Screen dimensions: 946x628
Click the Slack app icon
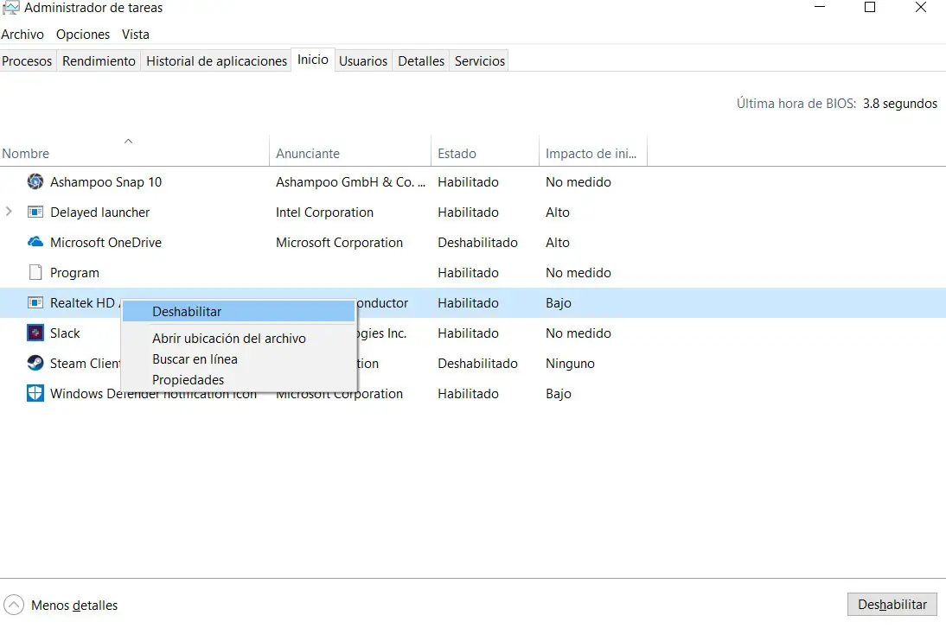(x=35, y=333)
